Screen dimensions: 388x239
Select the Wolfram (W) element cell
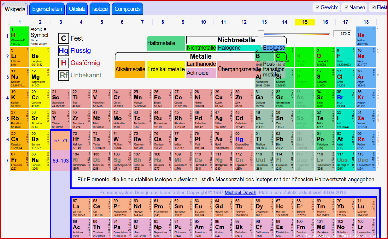pos(122,140)
